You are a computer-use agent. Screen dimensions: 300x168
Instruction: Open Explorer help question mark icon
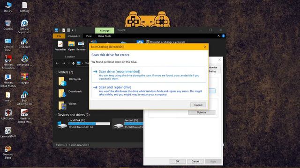(x=223, y=36)
